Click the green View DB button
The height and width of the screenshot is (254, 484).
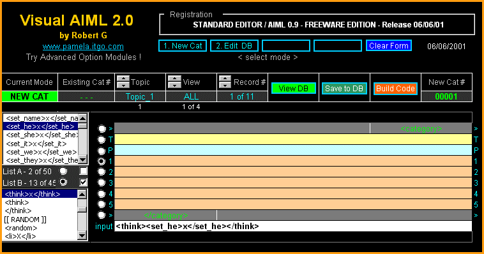(x=293, y=89)
